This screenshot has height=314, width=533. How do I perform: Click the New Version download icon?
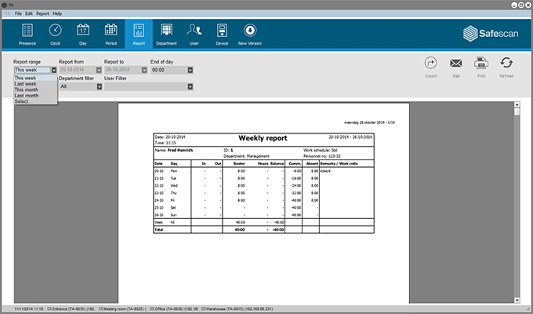(250, 34)
